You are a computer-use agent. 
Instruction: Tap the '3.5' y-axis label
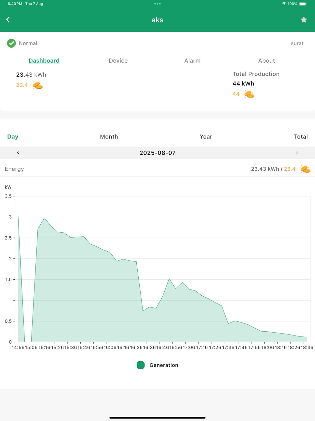[x=8, y=196]
